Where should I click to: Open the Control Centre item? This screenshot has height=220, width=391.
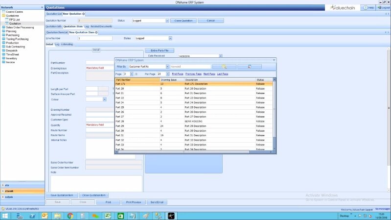pyautogui.click(x=14, y=11)
